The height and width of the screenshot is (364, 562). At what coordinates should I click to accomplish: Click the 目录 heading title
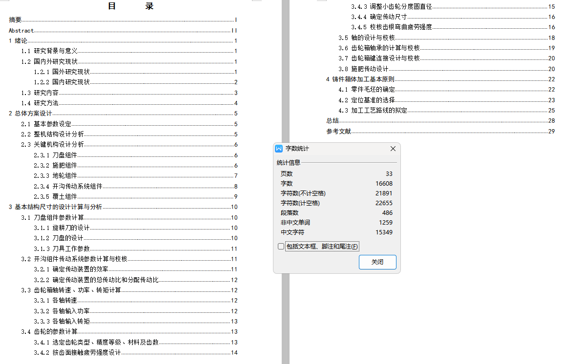pos(131,6)
